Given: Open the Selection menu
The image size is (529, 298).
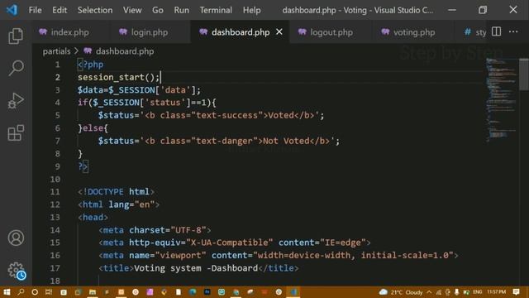Looking at the screenshot, I should [95, 10].
